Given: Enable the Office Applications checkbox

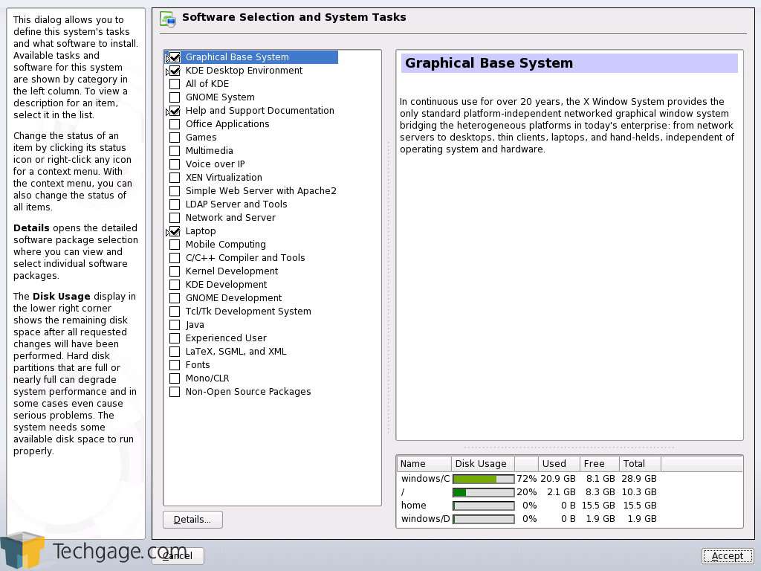Looking at the screenshot, I should tap(174, 124).
